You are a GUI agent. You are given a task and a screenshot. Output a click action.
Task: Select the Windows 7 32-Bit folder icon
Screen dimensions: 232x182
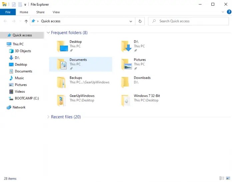[126, 100]
